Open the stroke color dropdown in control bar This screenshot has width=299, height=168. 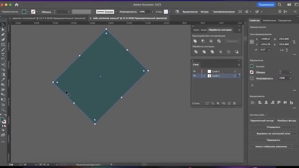click(x=37, y=12)
